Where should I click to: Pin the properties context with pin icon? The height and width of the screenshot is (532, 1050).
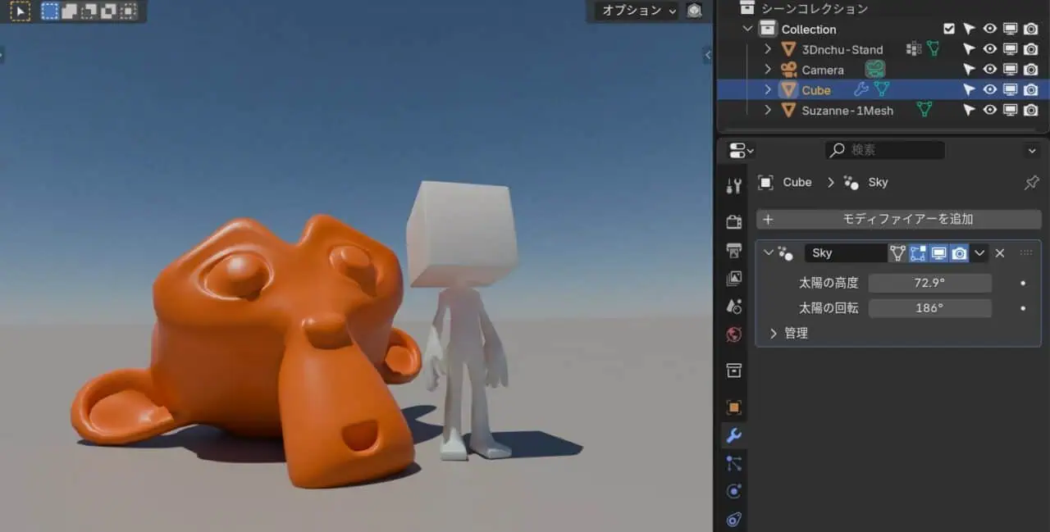click(1031, 183)
